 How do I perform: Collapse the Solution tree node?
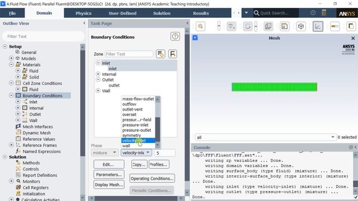pos(5,157)
